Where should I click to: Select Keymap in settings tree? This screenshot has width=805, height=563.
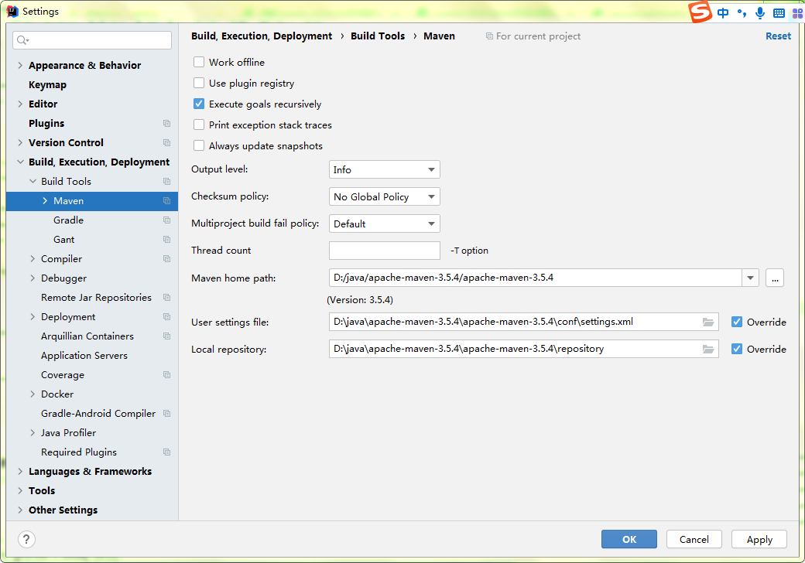[47, 84]
